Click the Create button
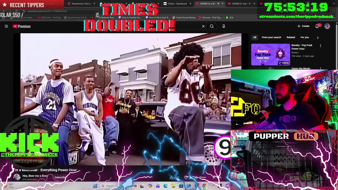 [x=303, y=26]
